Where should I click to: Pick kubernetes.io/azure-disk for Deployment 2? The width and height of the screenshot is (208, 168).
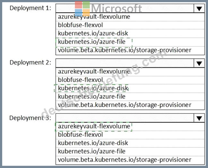pos(130,88)
